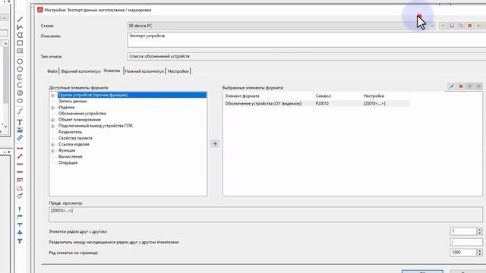Viewport: 486px width, 273px height.
Task: Select the Insert image tool in left toolbar
Action: click(20, 130)
